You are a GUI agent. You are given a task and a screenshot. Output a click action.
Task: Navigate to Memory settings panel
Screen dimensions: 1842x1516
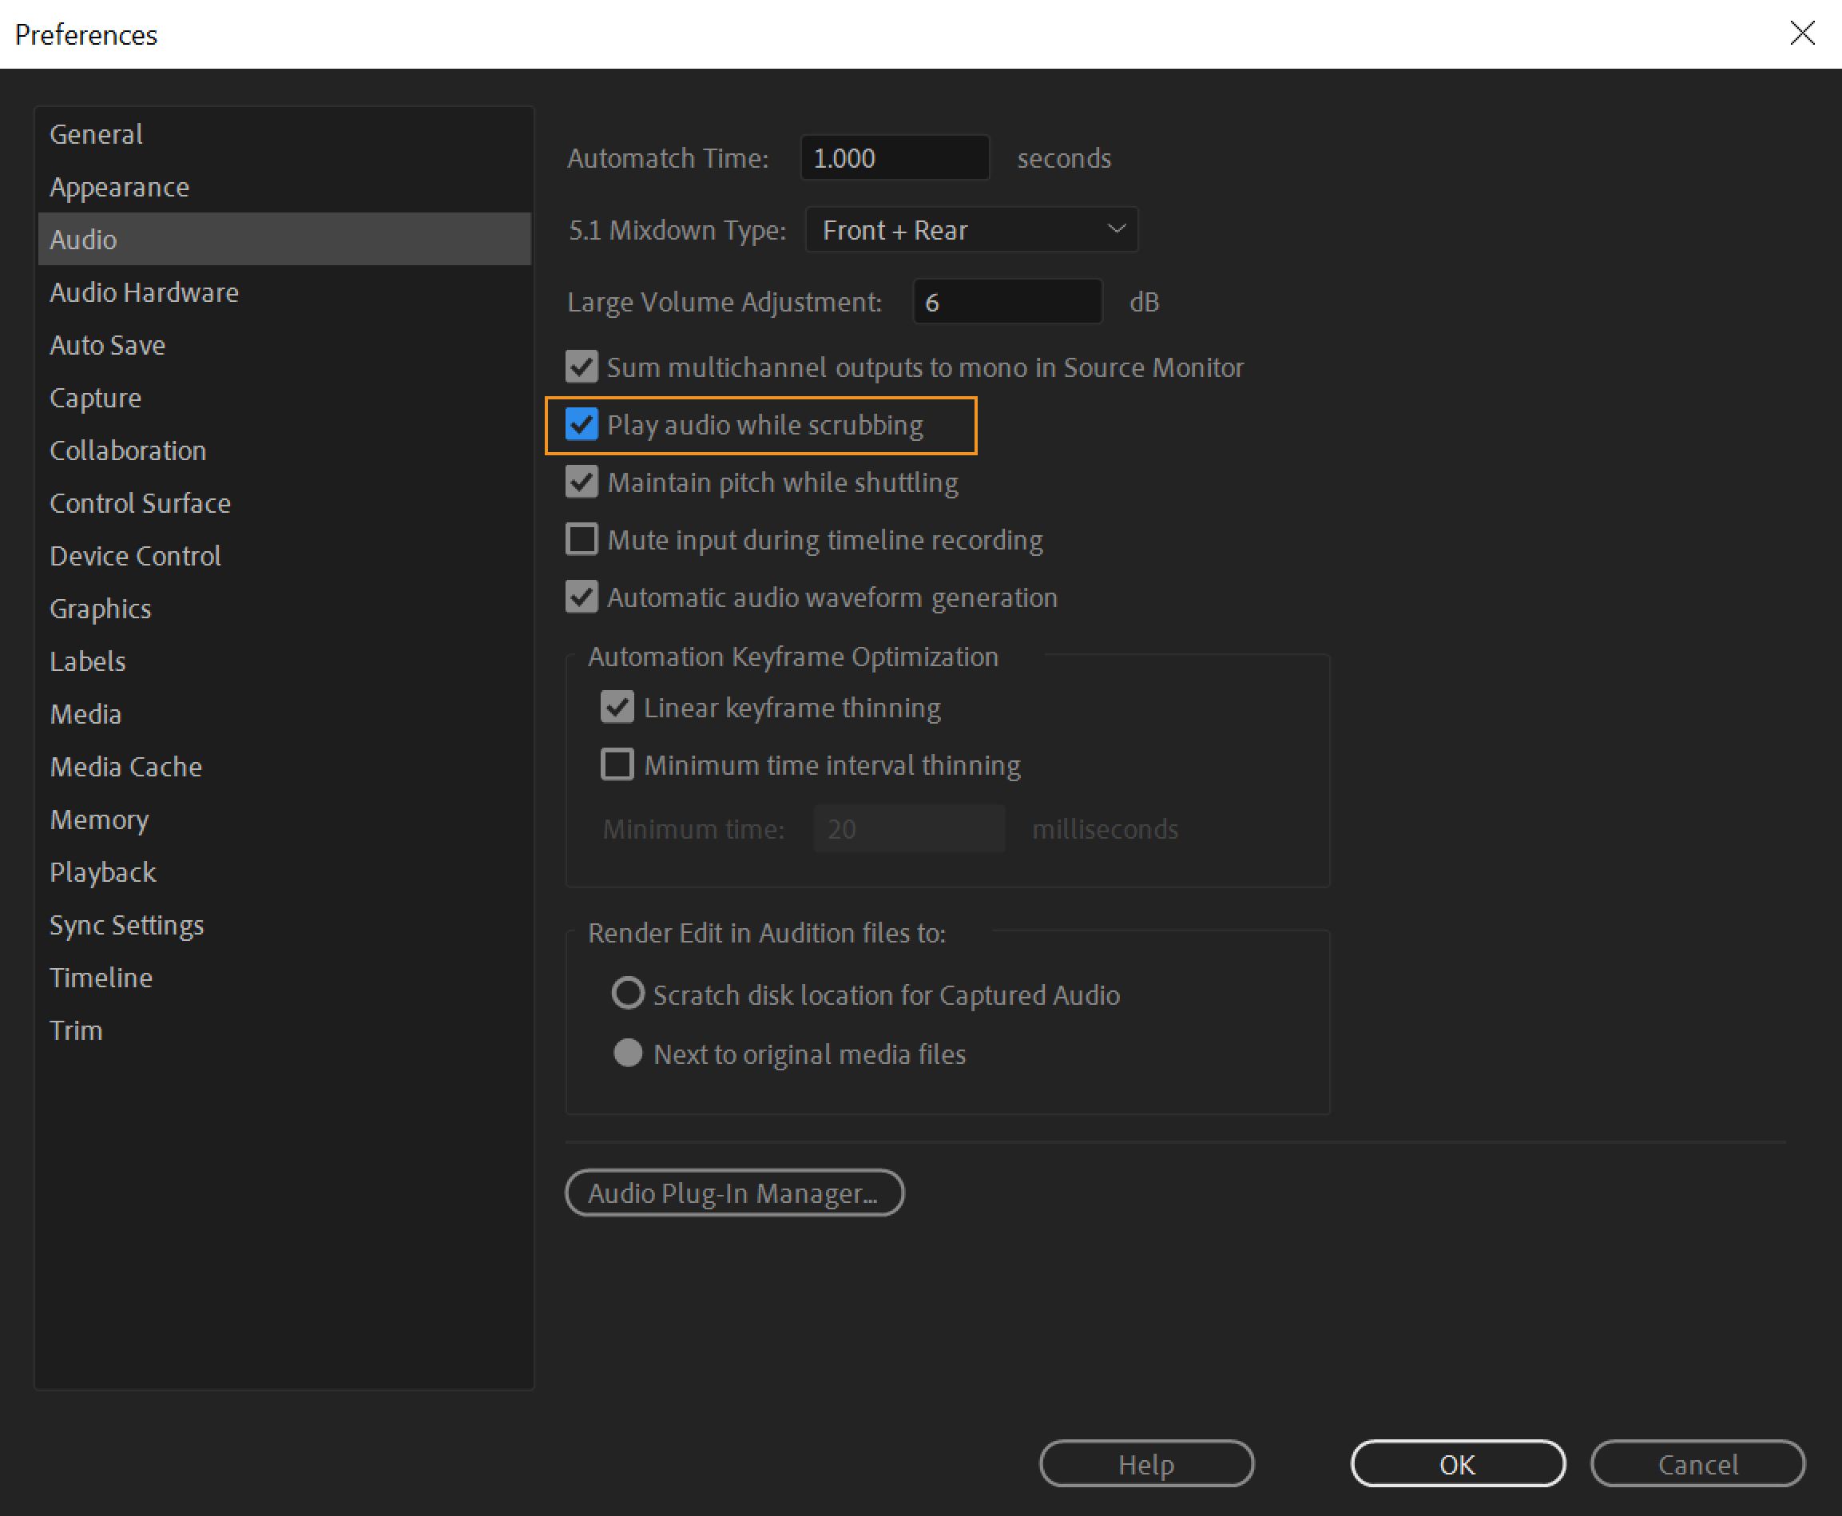point(98,820)
